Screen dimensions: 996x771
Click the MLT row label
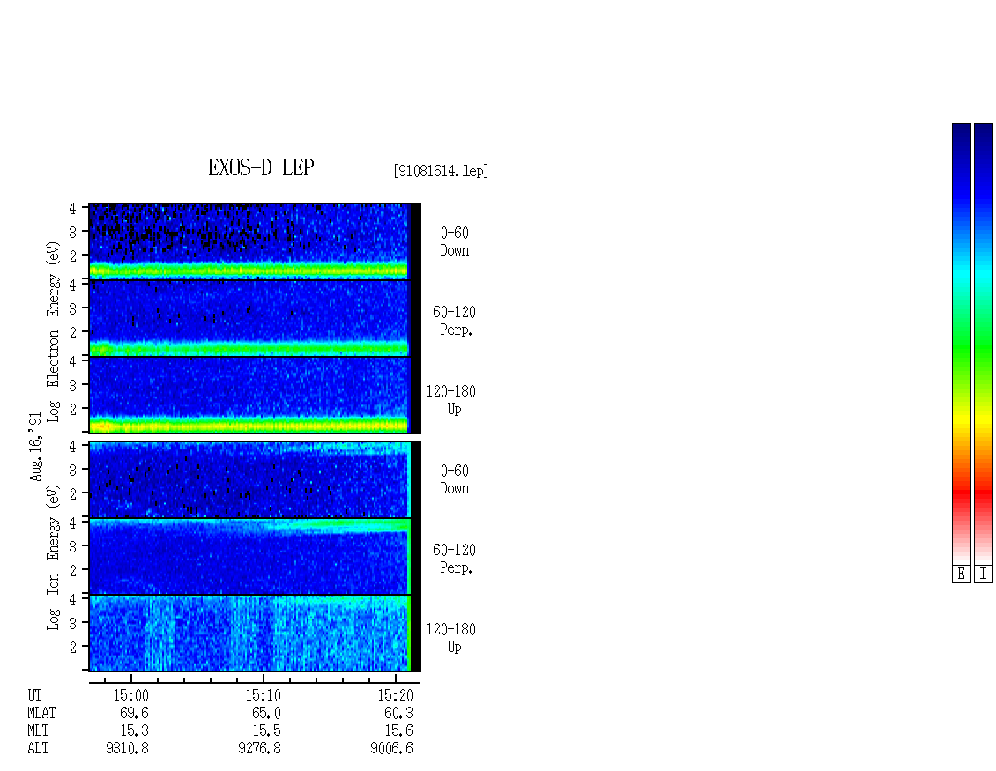[38, 731]
